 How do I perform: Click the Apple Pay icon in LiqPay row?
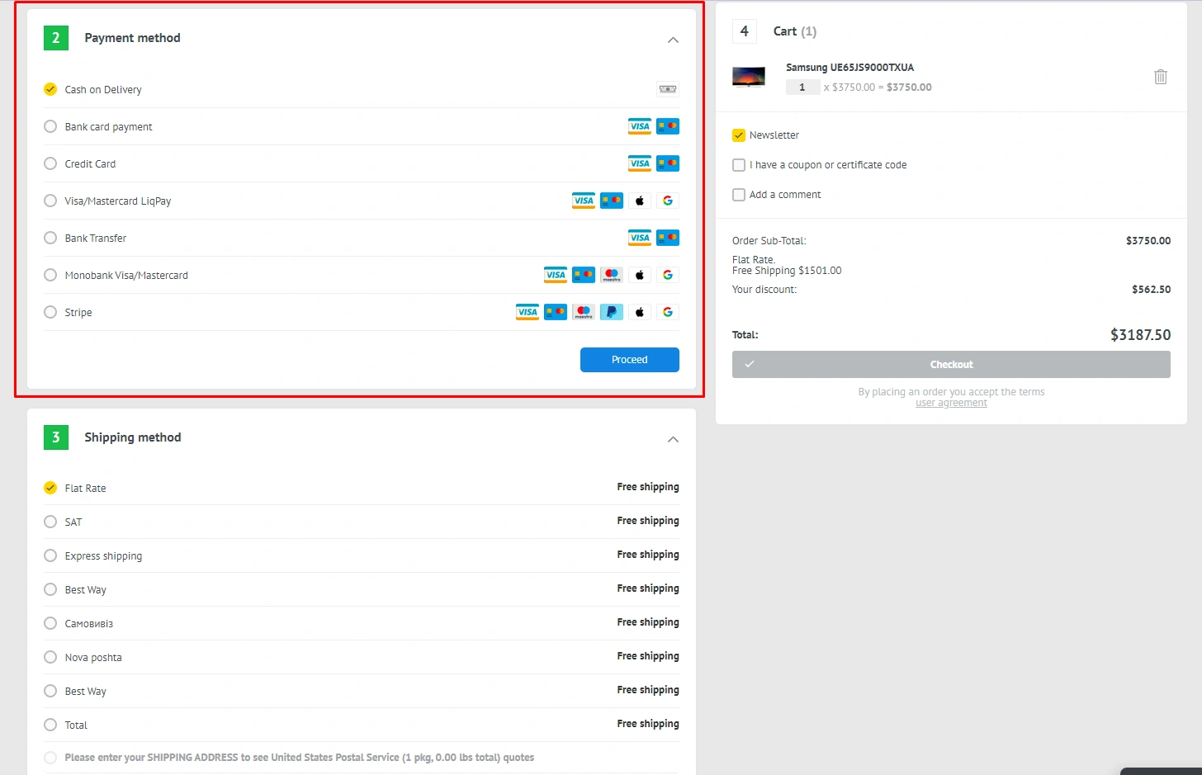click(639, 201)
